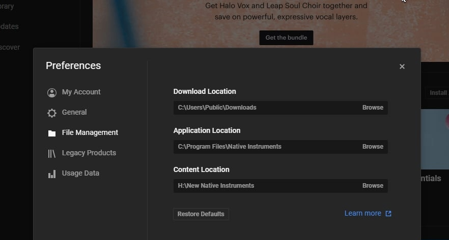Screen dimensions: 449x240
Task: Click the Install button behind the dialog
Action: click(x=438, y=93)
